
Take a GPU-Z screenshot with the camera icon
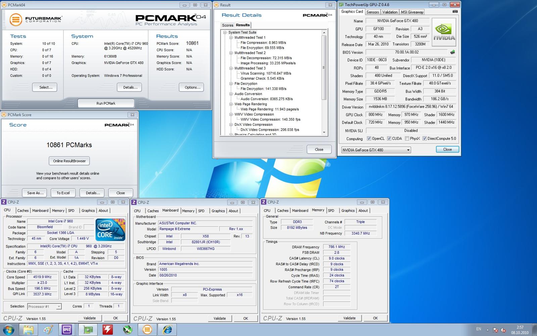(x=455, y=11)
